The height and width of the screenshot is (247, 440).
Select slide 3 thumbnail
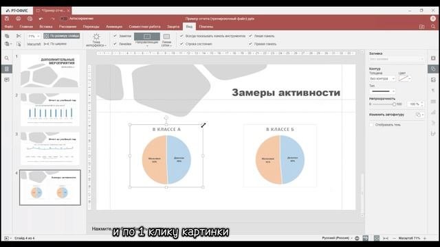tap(50, 149)
